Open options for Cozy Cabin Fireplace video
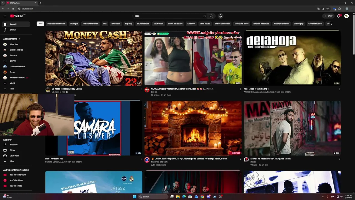 click(x=240, y=159)
